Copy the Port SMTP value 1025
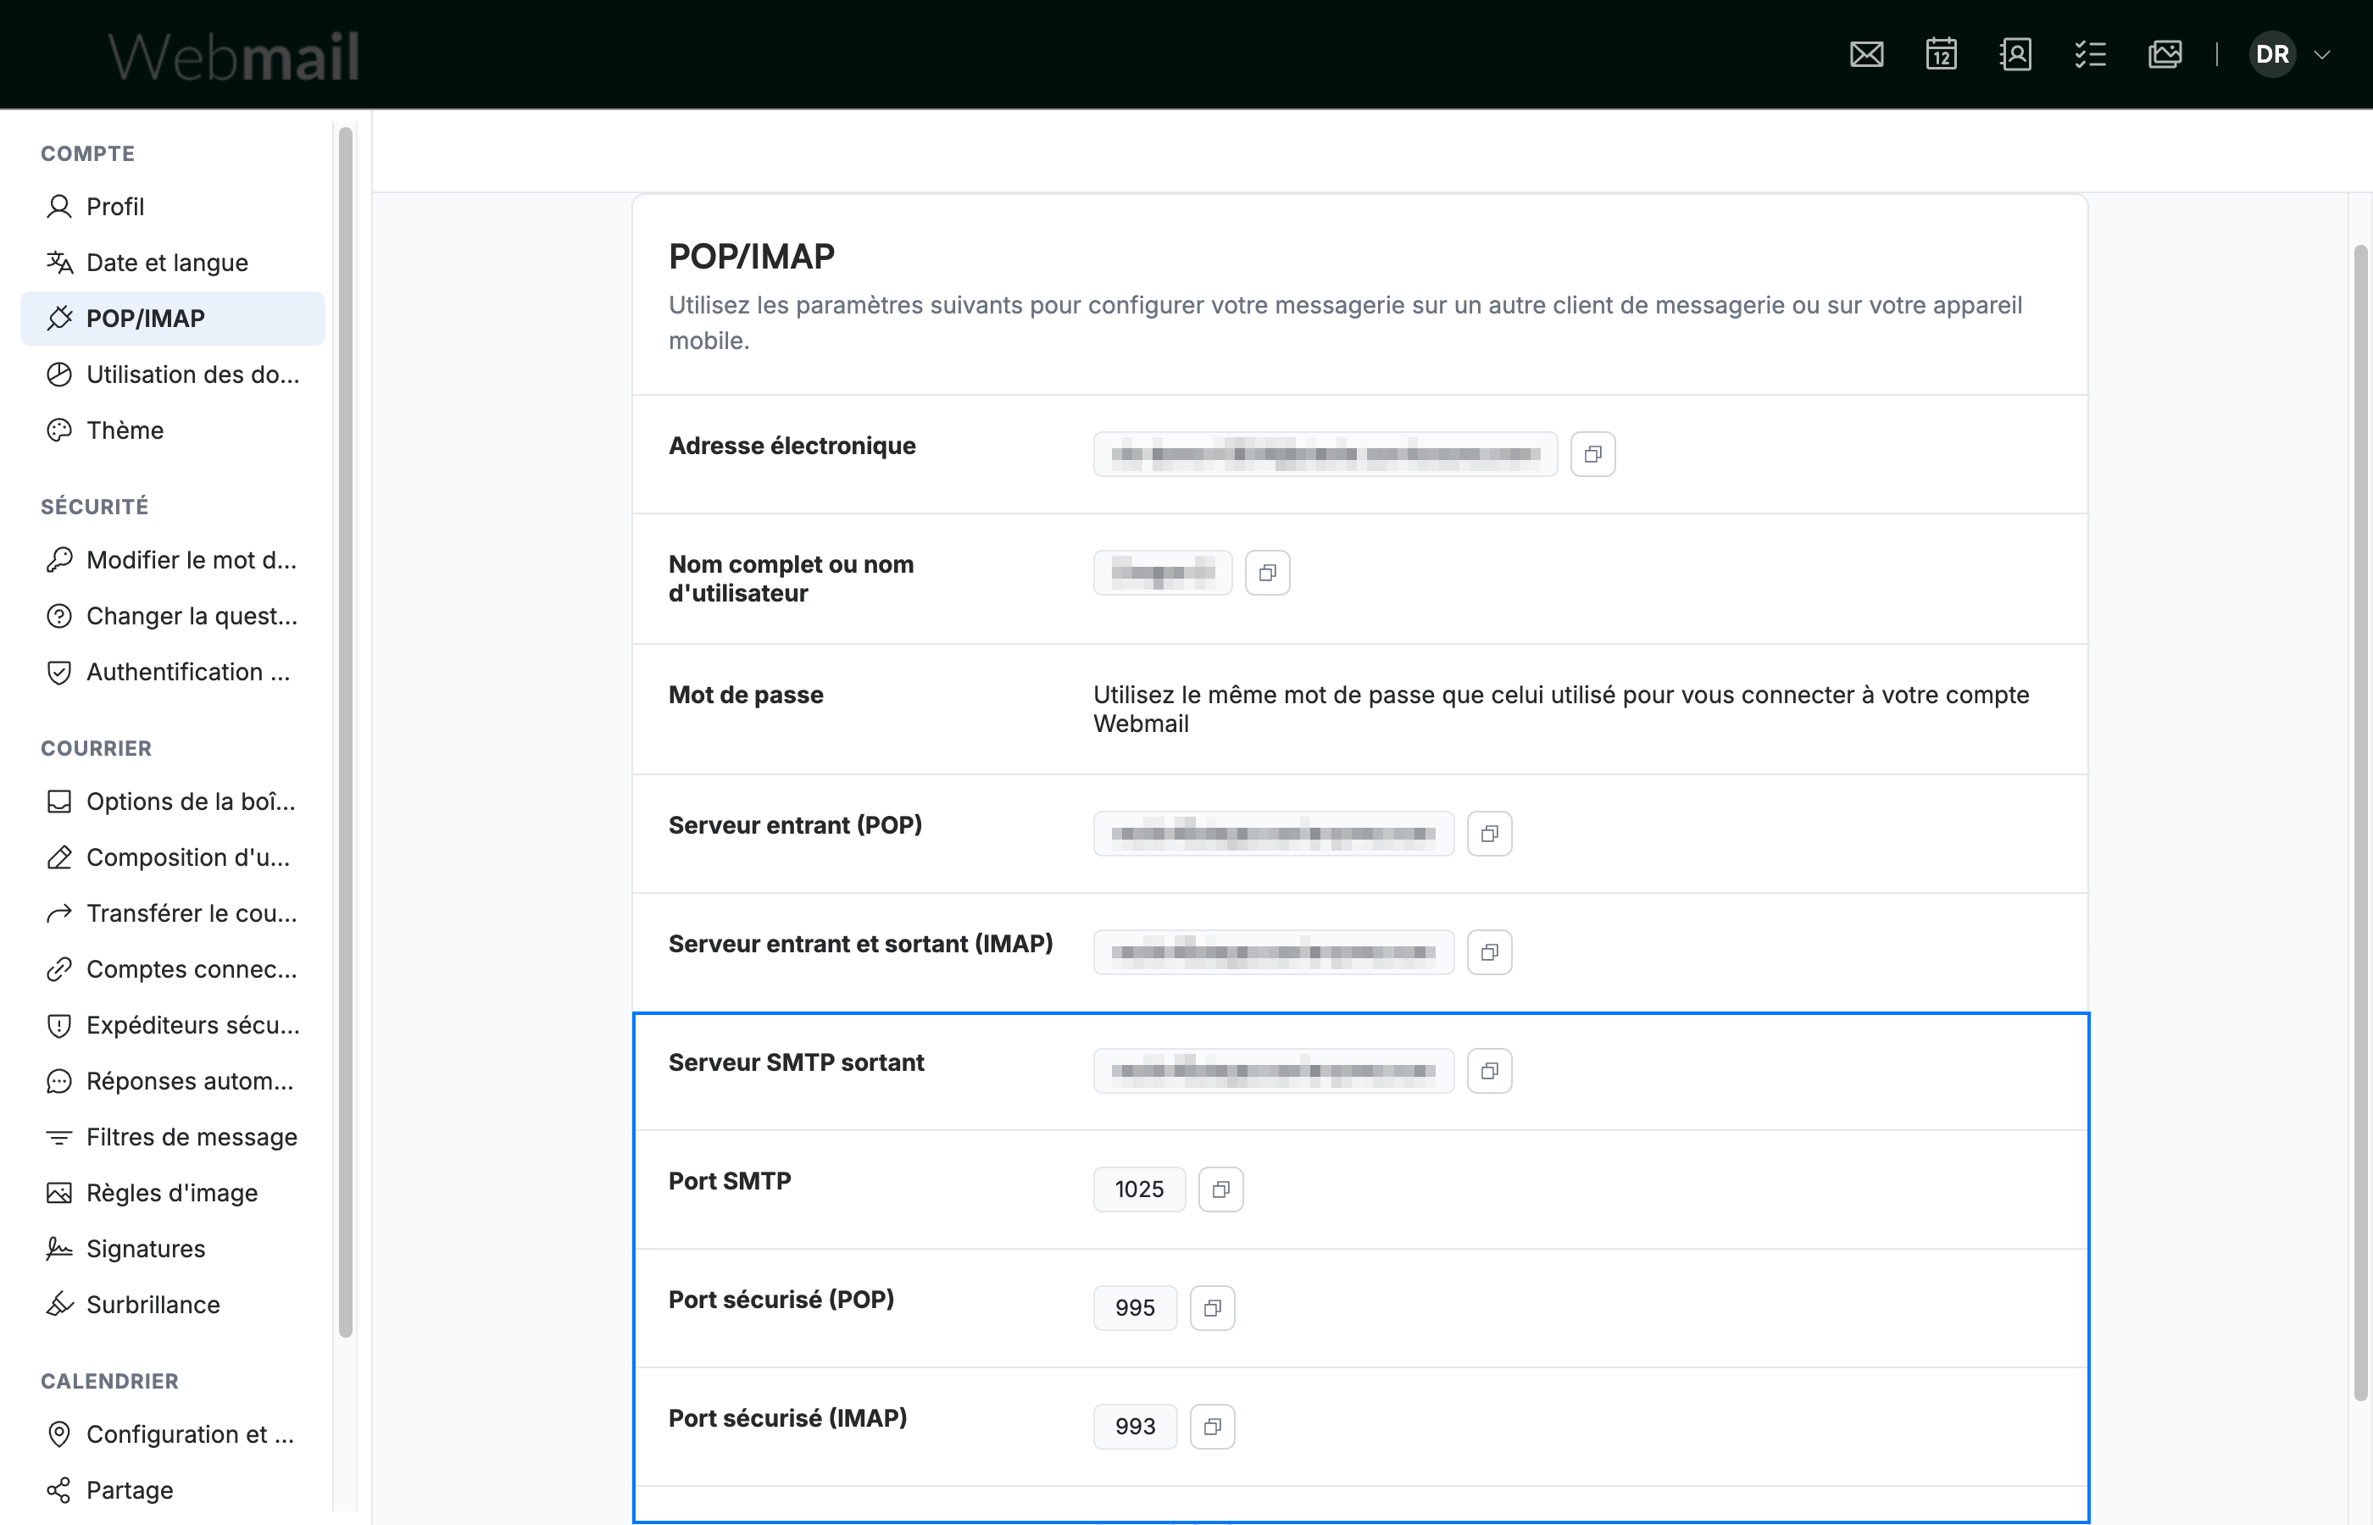This screenshot has width=2373, height=1525. pyautogui.click(x=1221, y=1189)
